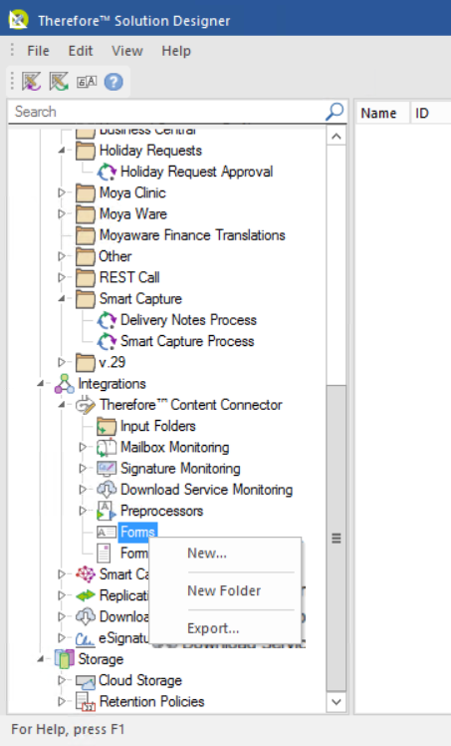The image size is (451, 746).
Task: Expand the Cloud Storage node
Action: (62, 681)
